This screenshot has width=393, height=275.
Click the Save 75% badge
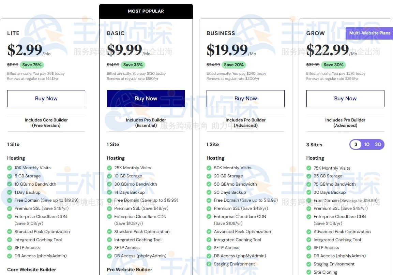[32, 65]
